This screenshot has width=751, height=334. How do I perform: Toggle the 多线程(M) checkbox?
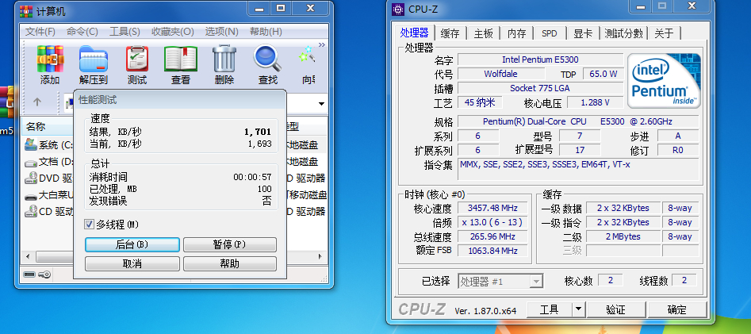pyautogui.click(x=89, y=225)
